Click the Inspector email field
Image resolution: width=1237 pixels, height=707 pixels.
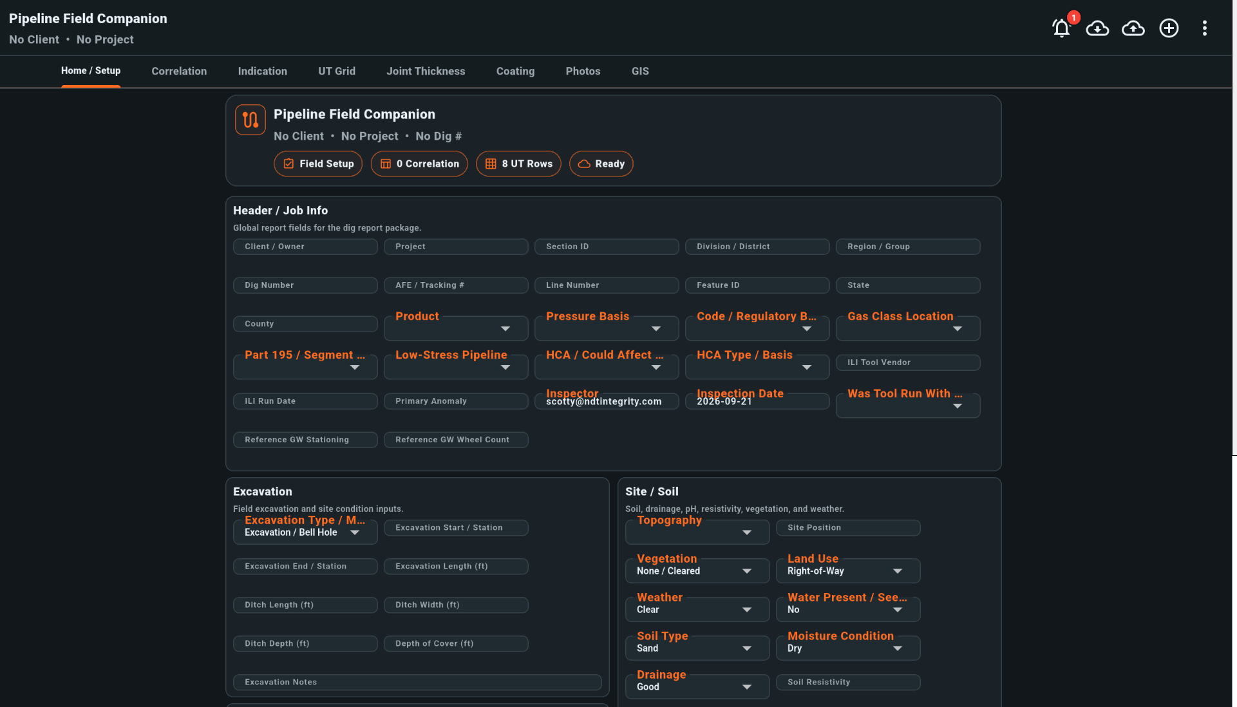607,401
